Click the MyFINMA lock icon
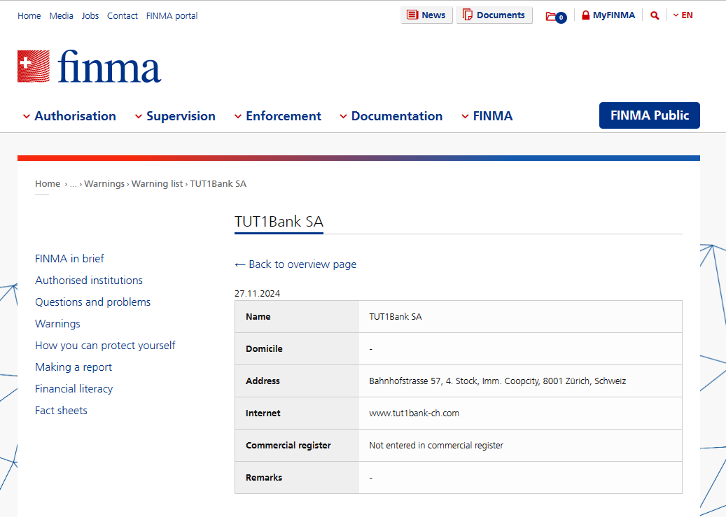726x517 pixels. coord(585,15)
